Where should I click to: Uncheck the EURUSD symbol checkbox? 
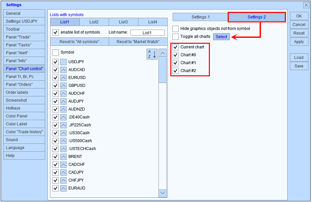pyautogui.click(x=56, y=78)
